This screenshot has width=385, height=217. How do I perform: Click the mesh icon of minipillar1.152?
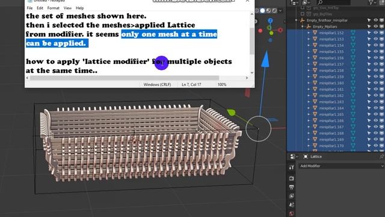pyautogui.click(x=315, y=33)
